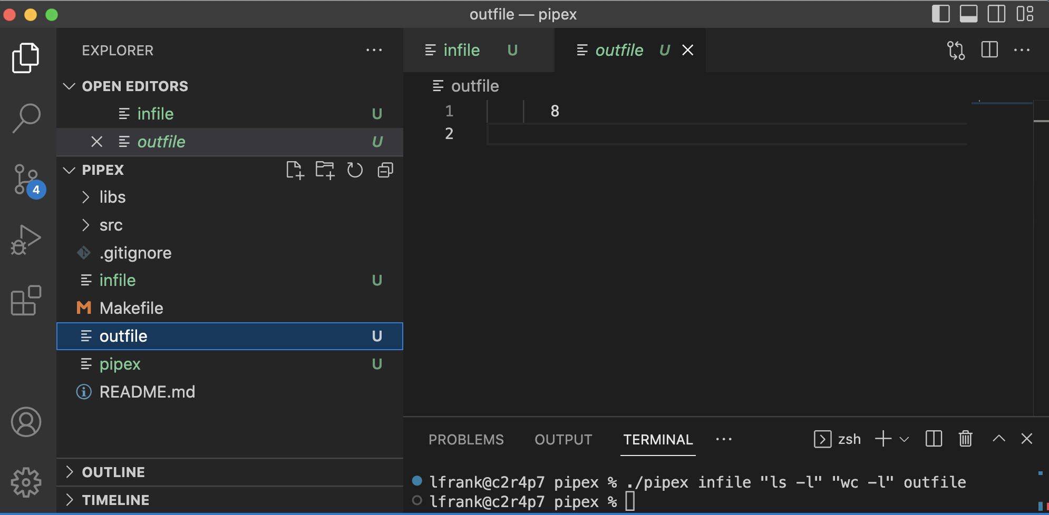The width and height of the screenshot is (1049, 515).
Task: Switch to the OUTPUT panel tab
Action: pyautogui.click(x=563, y=439)
